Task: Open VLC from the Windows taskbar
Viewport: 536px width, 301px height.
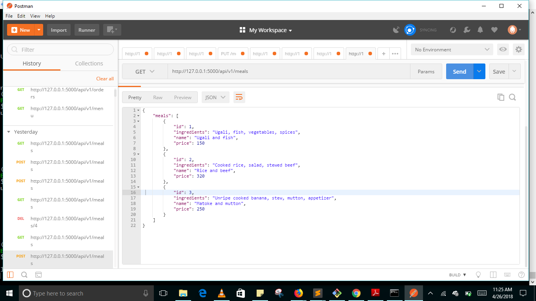Action: click(x=221, y=293)
